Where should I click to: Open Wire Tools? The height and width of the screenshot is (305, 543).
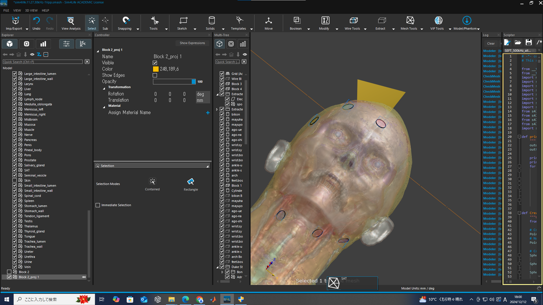tap(352, 23)
